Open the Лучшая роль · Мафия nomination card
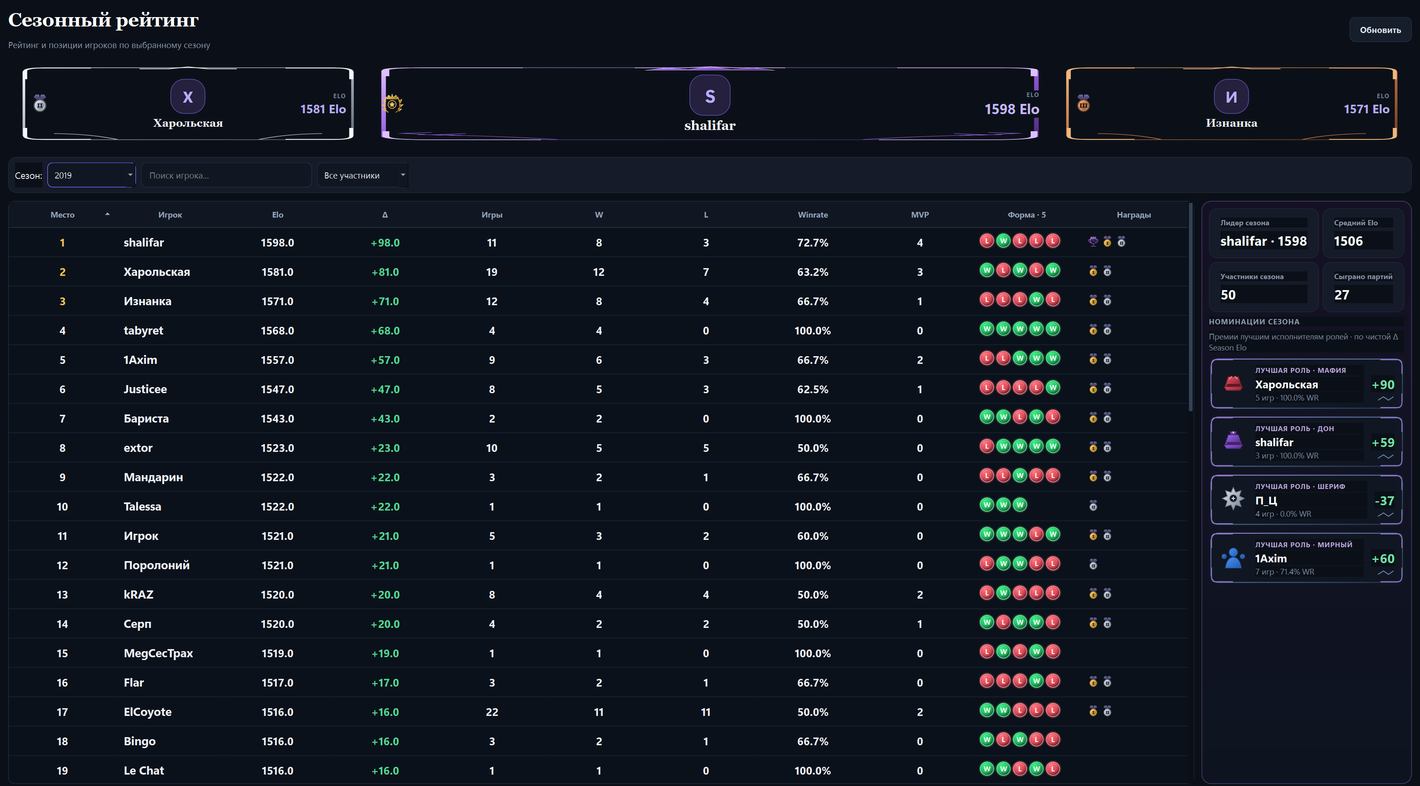This screenshot has height=786, width=1420. 1306,384
